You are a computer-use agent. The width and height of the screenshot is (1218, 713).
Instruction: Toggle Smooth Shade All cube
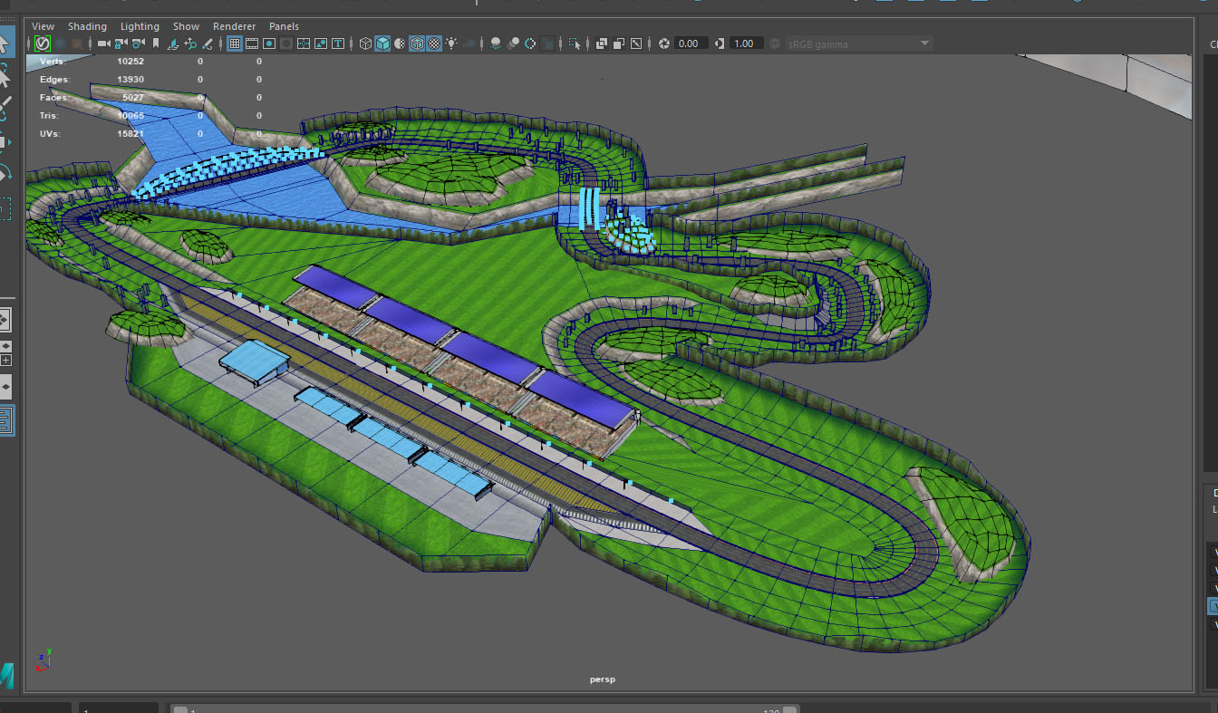tap(382, 43)
